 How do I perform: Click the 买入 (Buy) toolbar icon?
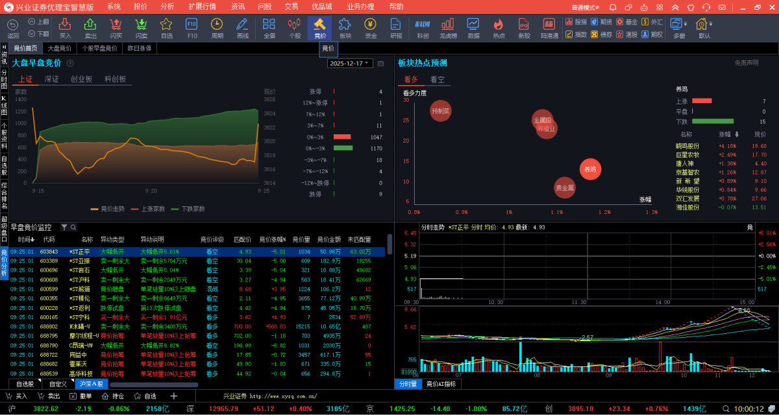(x=65, y=27)
